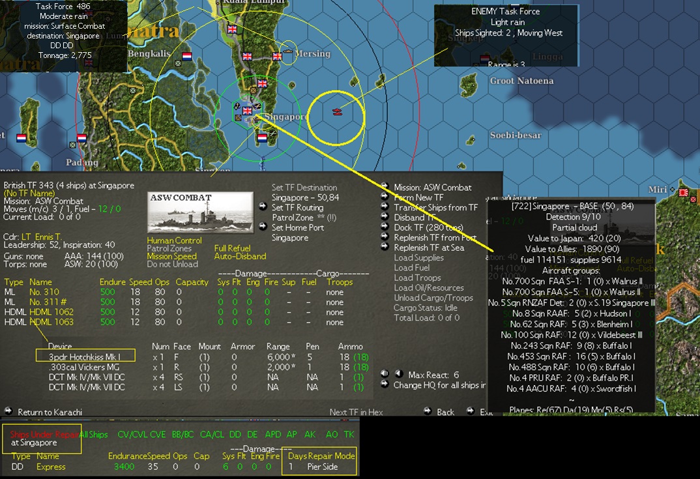Toggle Full Refuel option
The width and height of the screenshot is (700, 479).
click(x=232, y=248)
